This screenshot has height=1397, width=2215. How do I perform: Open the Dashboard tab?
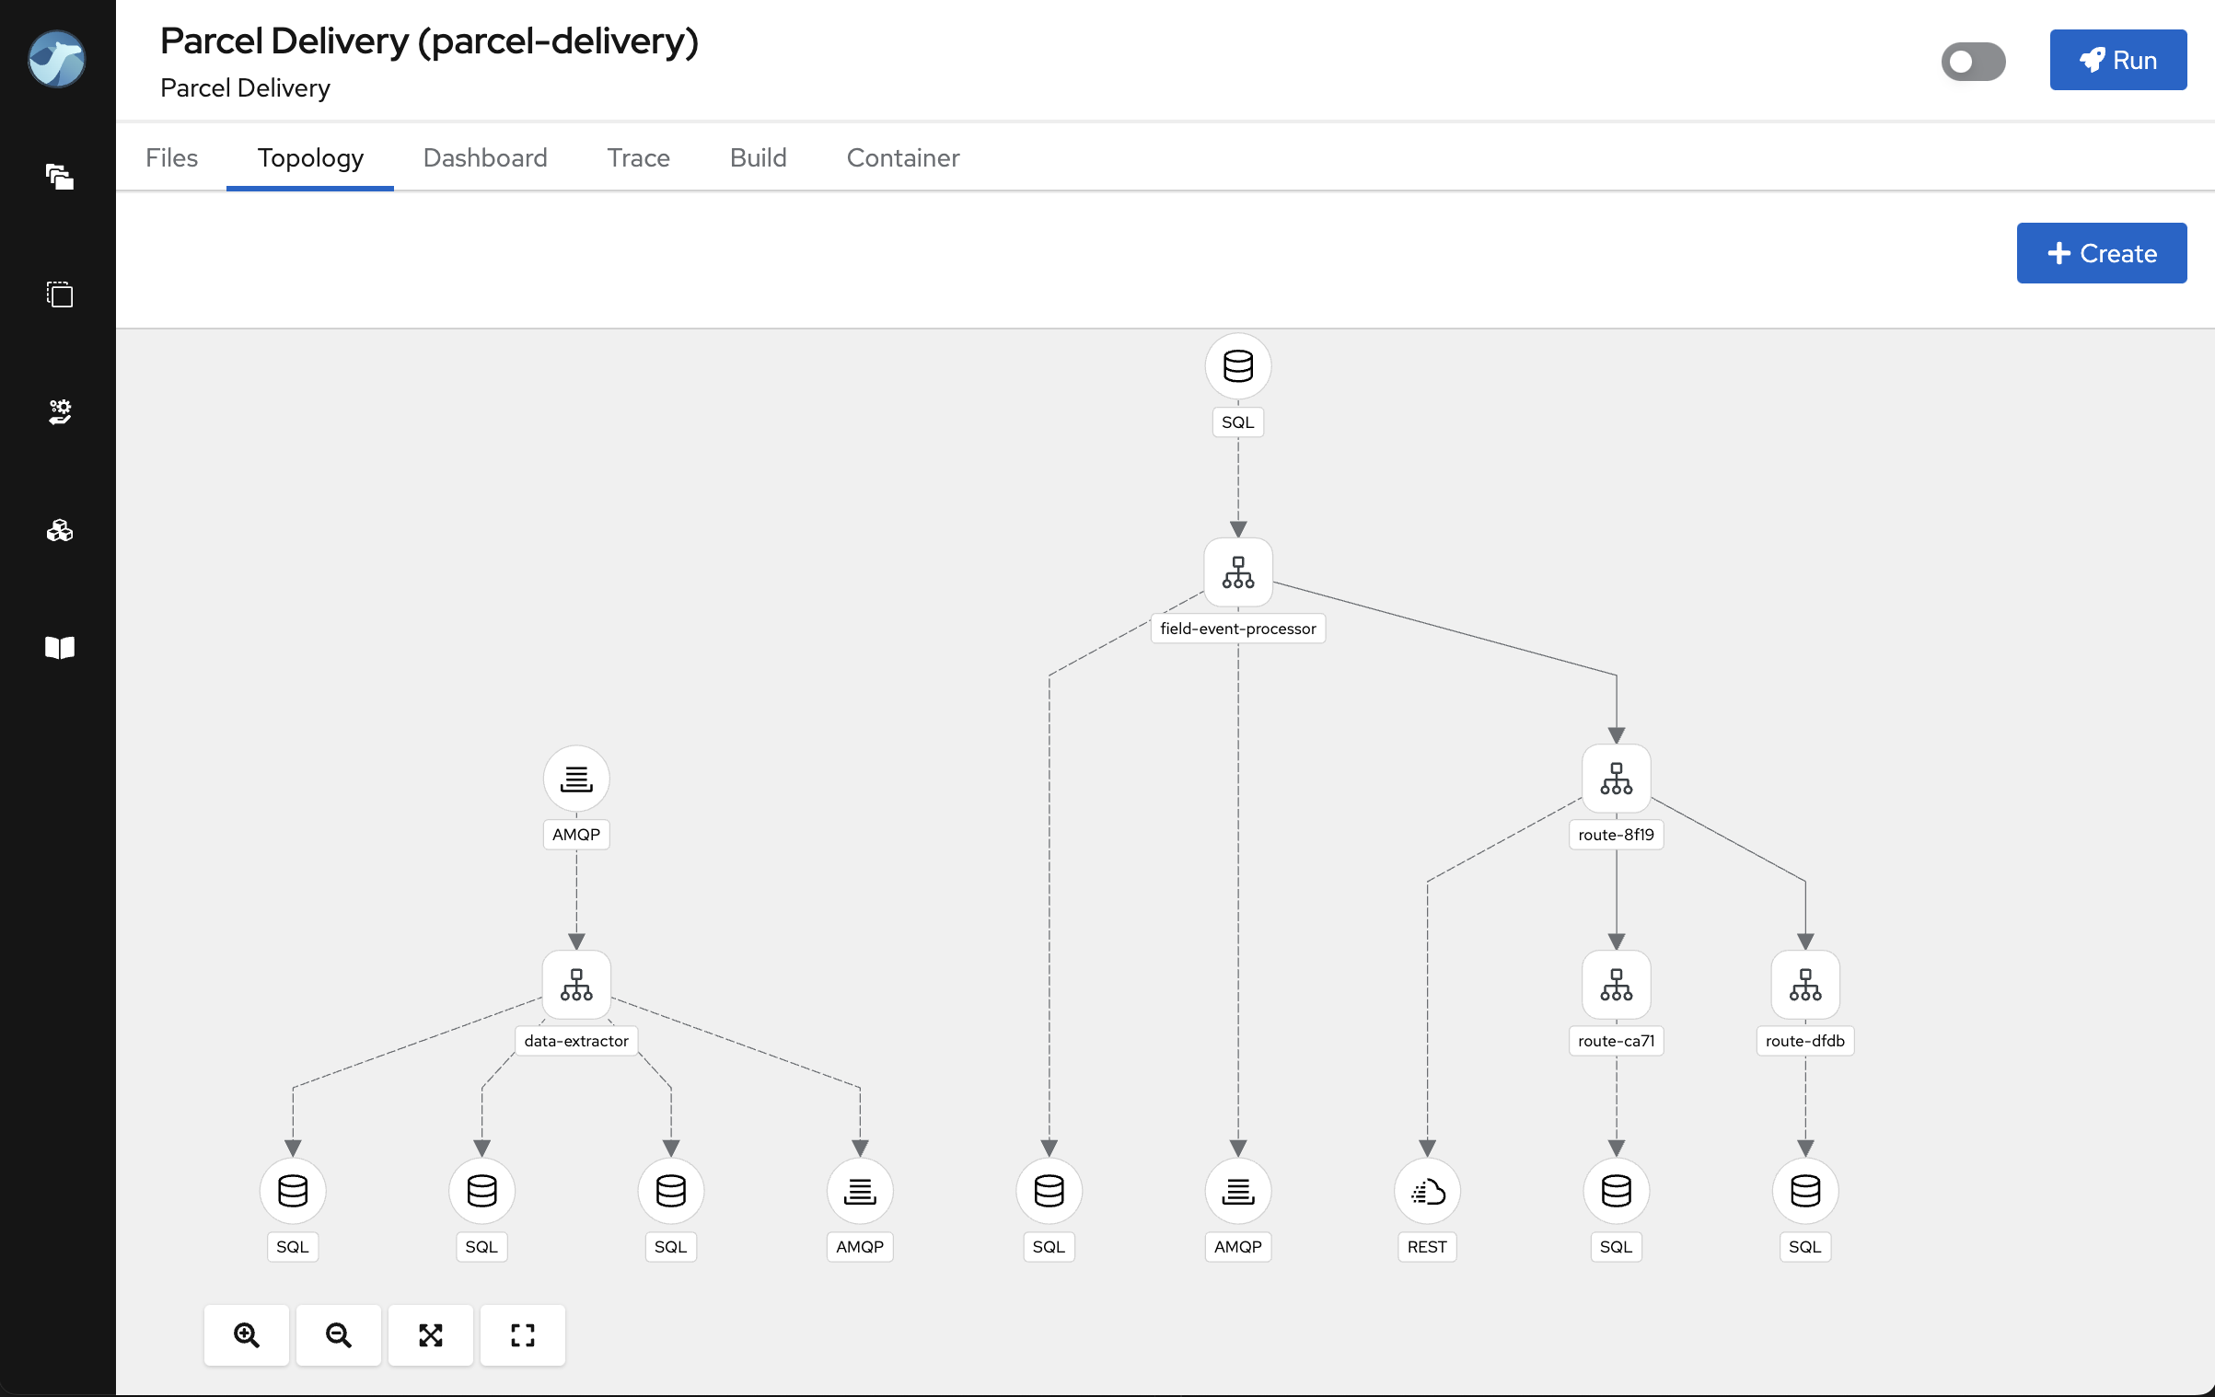[x=484, y=157]
